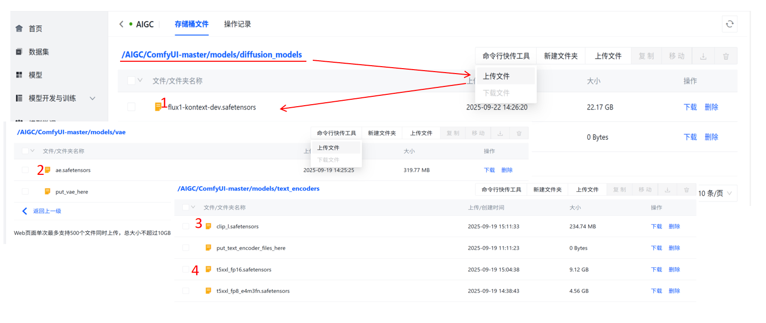Tick checkbox for put_vae_here
Screen dimensions: 766x323
coord(25,191)
